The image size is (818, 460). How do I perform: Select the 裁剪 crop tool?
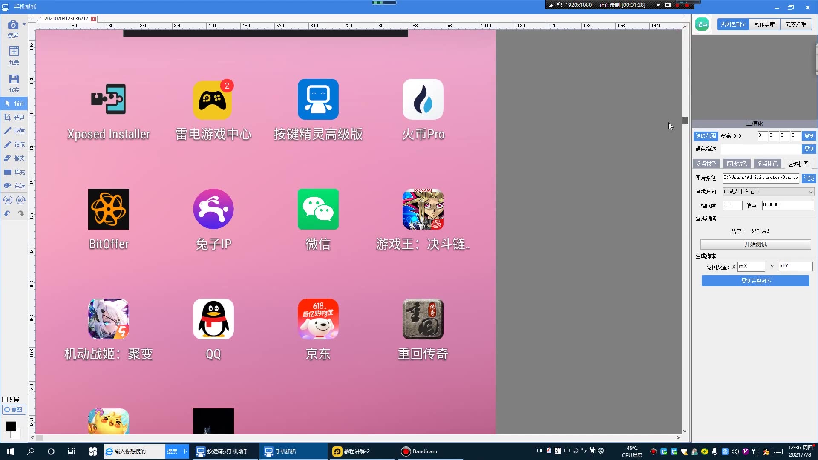click(14, 117)
